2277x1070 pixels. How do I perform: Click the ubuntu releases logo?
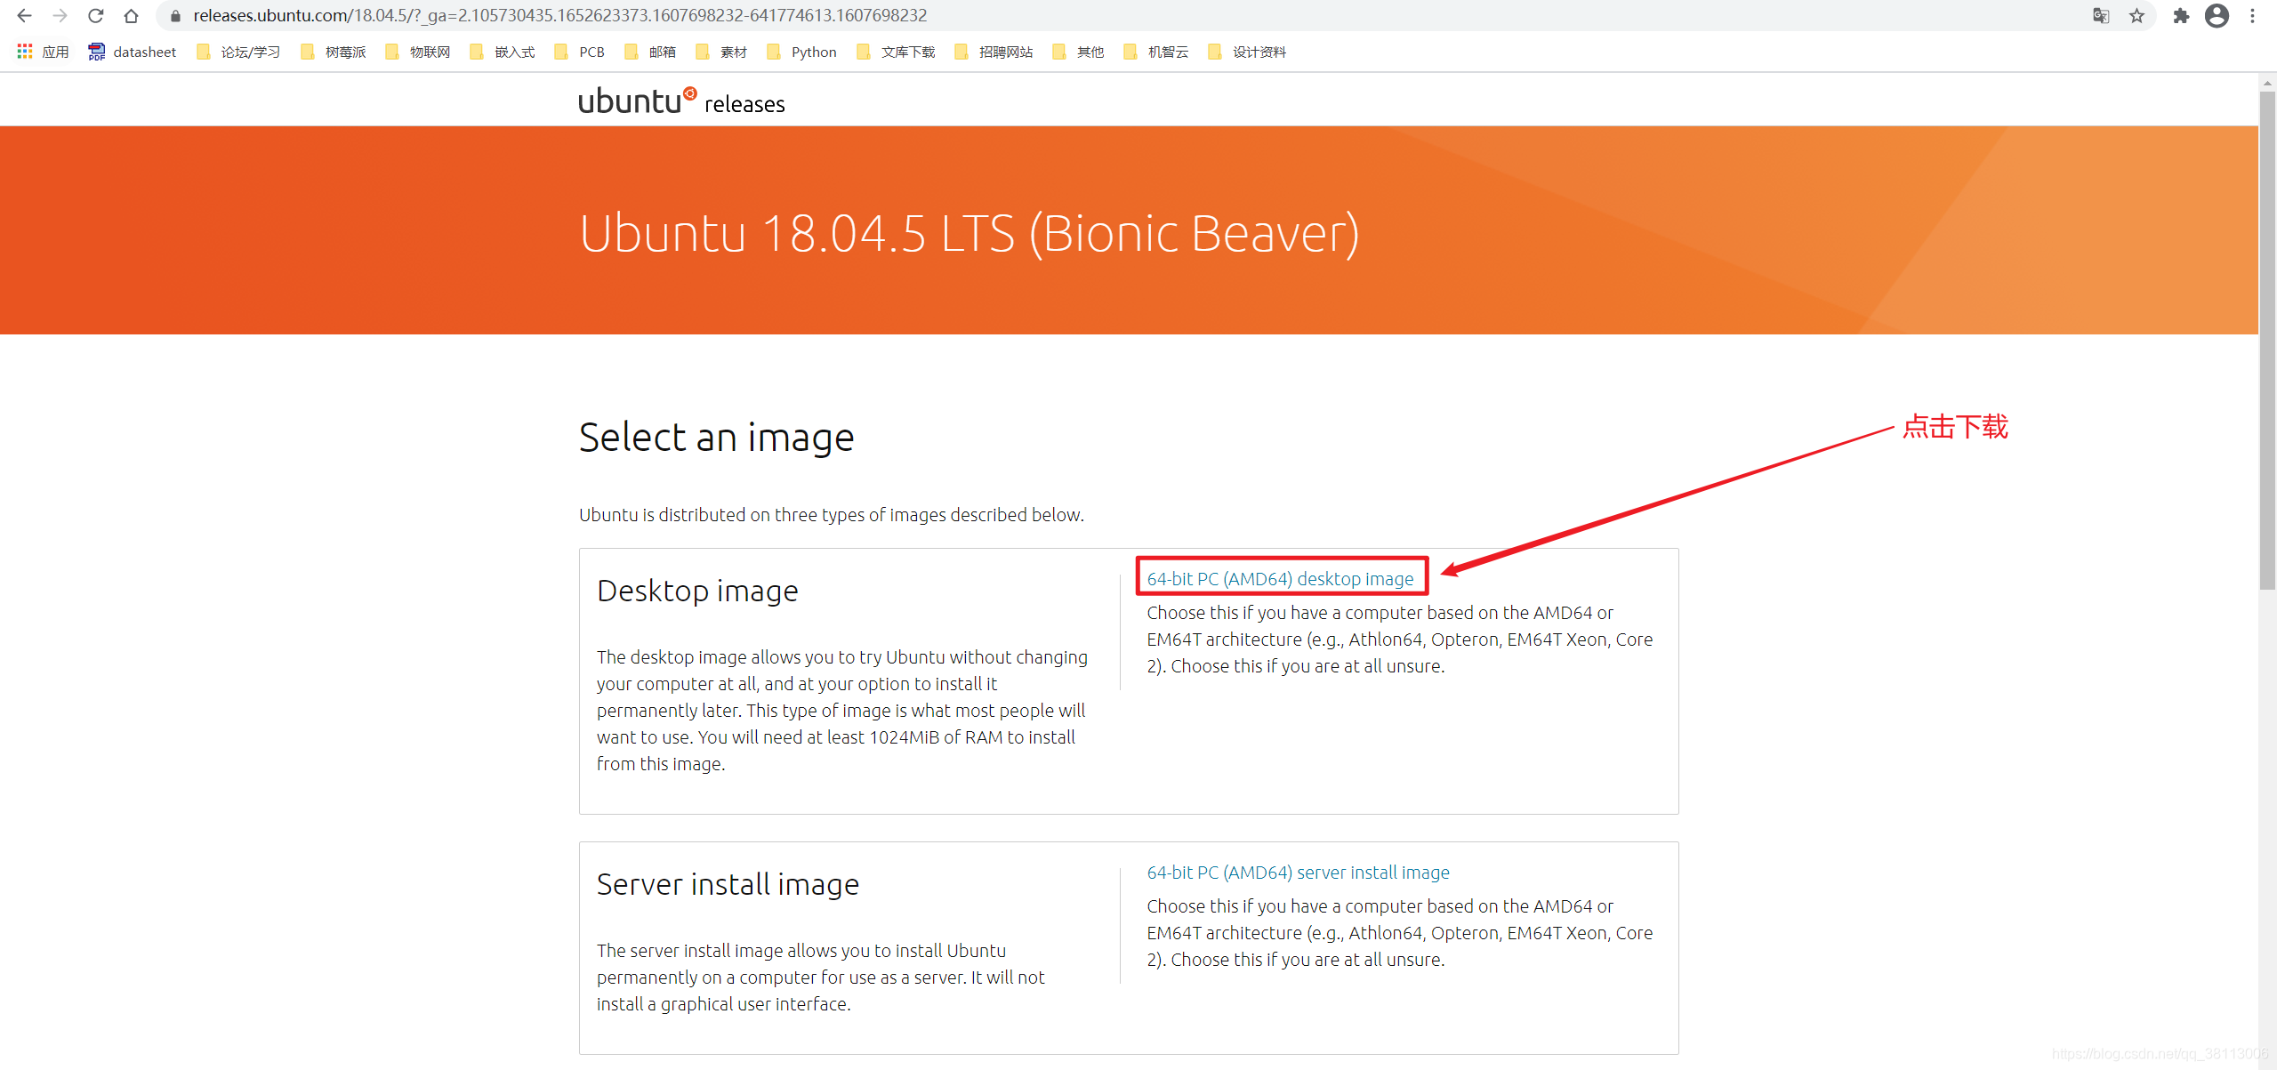(x=681, y=101)
